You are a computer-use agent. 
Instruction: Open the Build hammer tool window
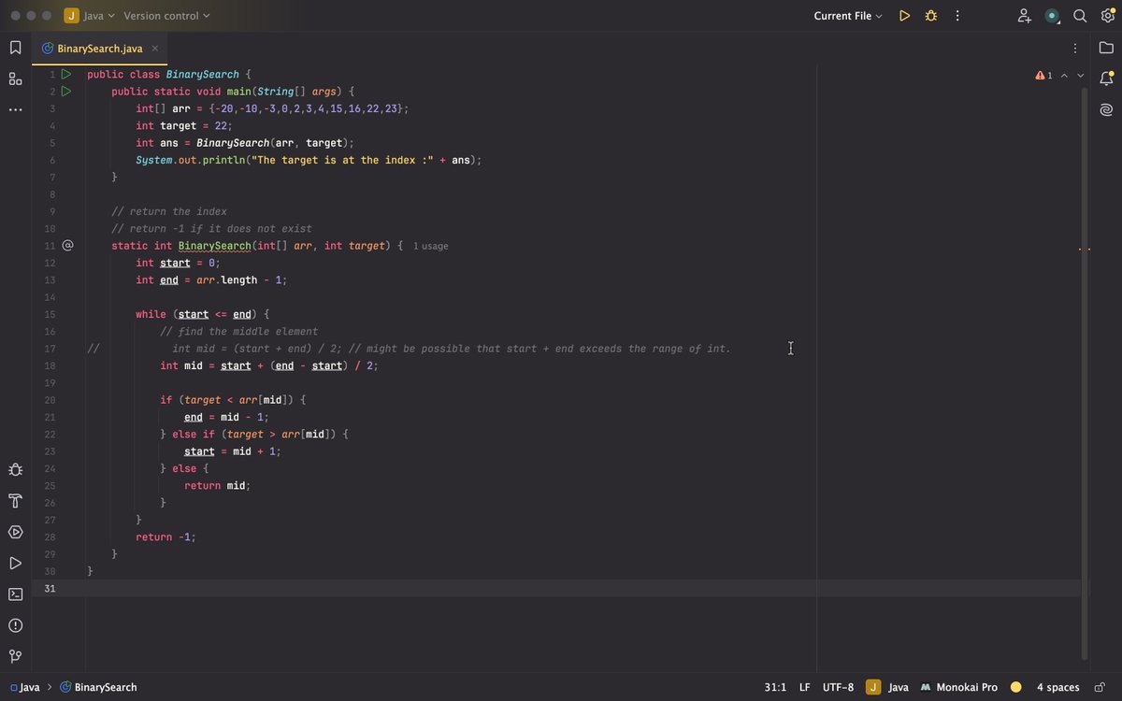(x=15, y=501)
